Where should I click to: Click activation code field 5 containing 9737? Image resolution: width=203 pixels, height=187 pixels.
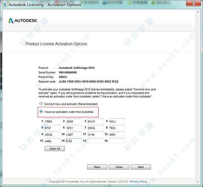tap(52, 128)
